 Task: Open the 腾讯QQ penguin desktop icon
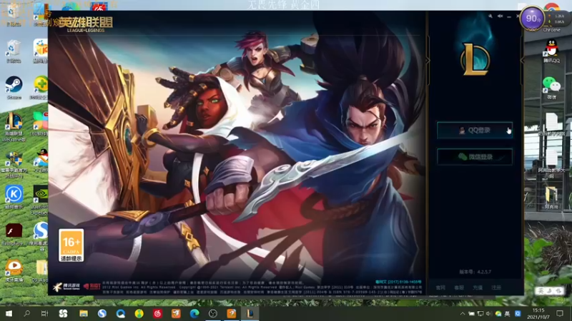click(x=551, y=51)
